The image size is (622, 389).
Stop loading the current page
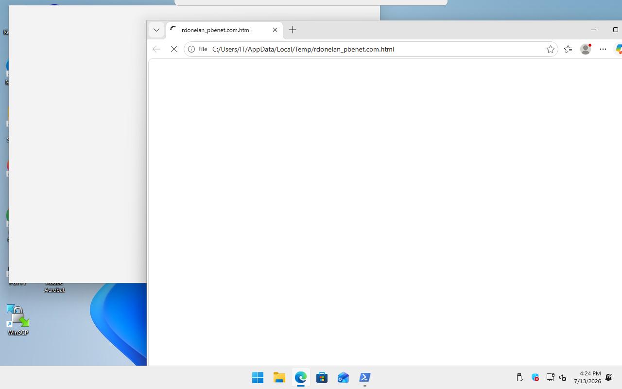click(174, 49)
